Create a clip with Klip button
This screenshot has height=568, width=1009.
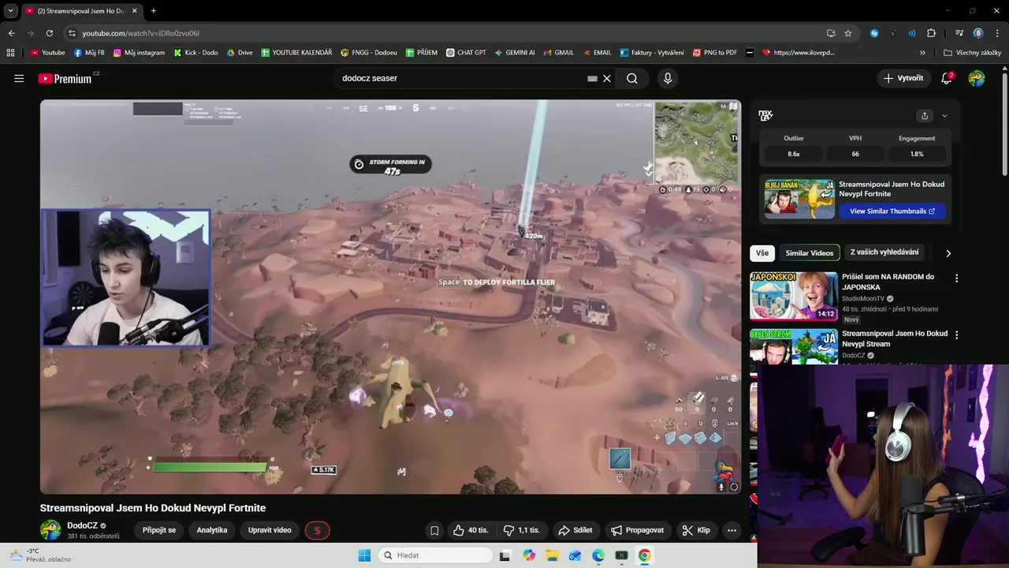696,530
